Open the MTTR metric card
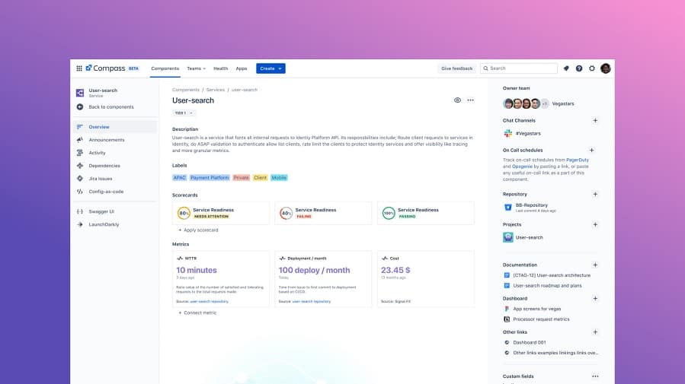 (x=221, y=279)
